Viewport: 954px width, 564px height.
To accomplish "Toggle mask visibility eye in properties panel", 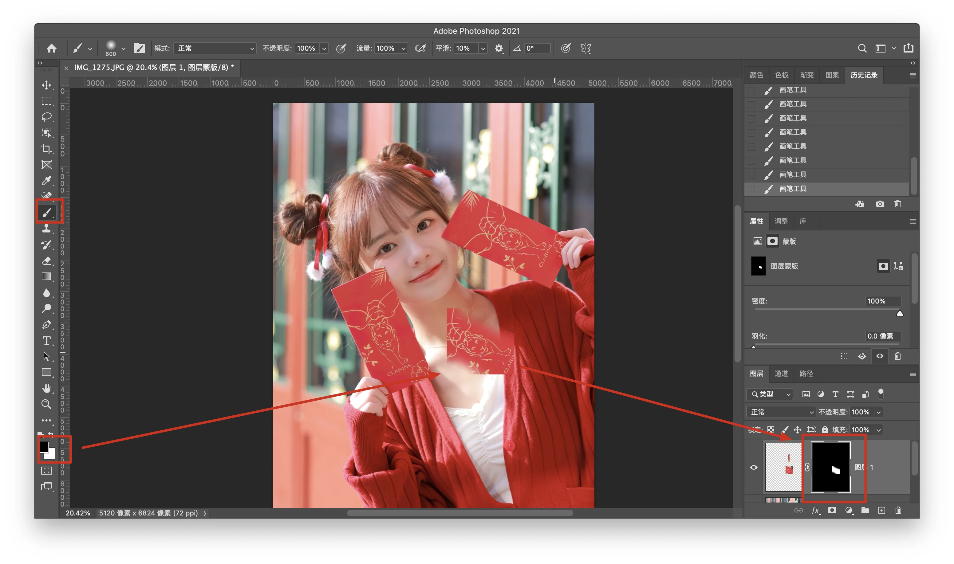I will (880, 356).
